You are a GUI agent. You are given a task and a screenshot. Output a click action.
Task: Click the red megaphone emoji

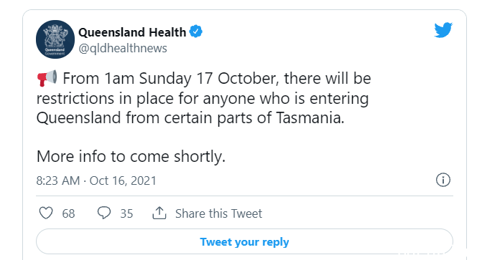47,78
